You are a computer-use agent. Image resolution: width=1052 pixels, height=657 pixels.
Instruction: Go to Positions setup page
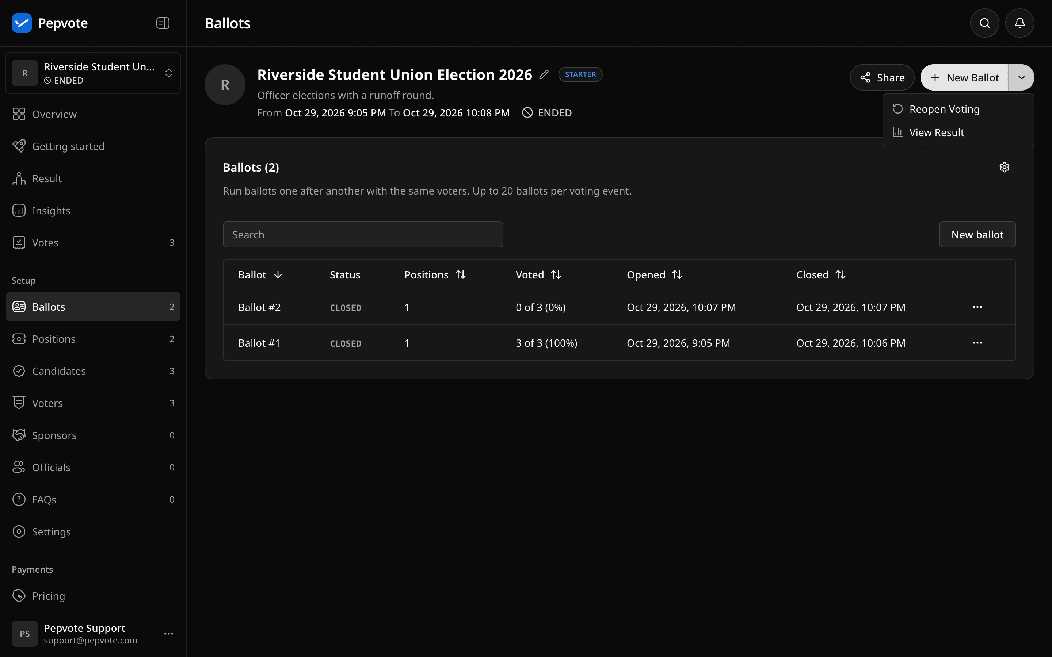(93, 339)
